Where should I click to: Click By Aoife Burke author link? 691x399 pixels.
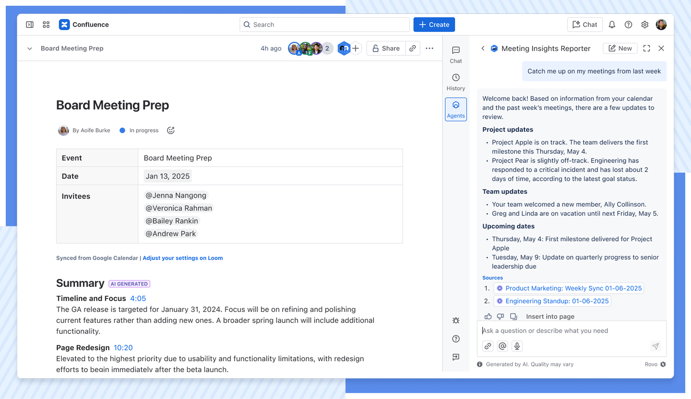pos(91,130)
